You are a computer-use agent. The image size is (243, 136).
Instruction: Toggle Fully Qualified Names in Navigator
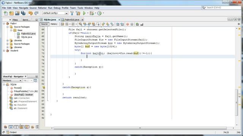33,127
